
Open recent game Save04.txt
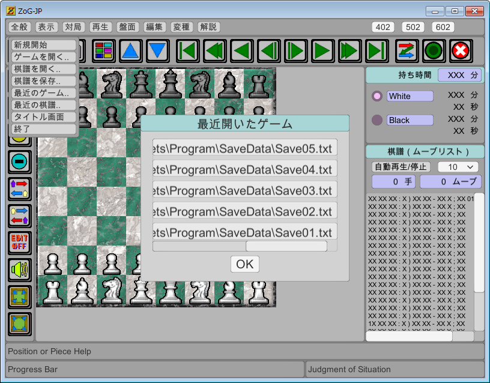pyautogui.click(x=244, y=168)
